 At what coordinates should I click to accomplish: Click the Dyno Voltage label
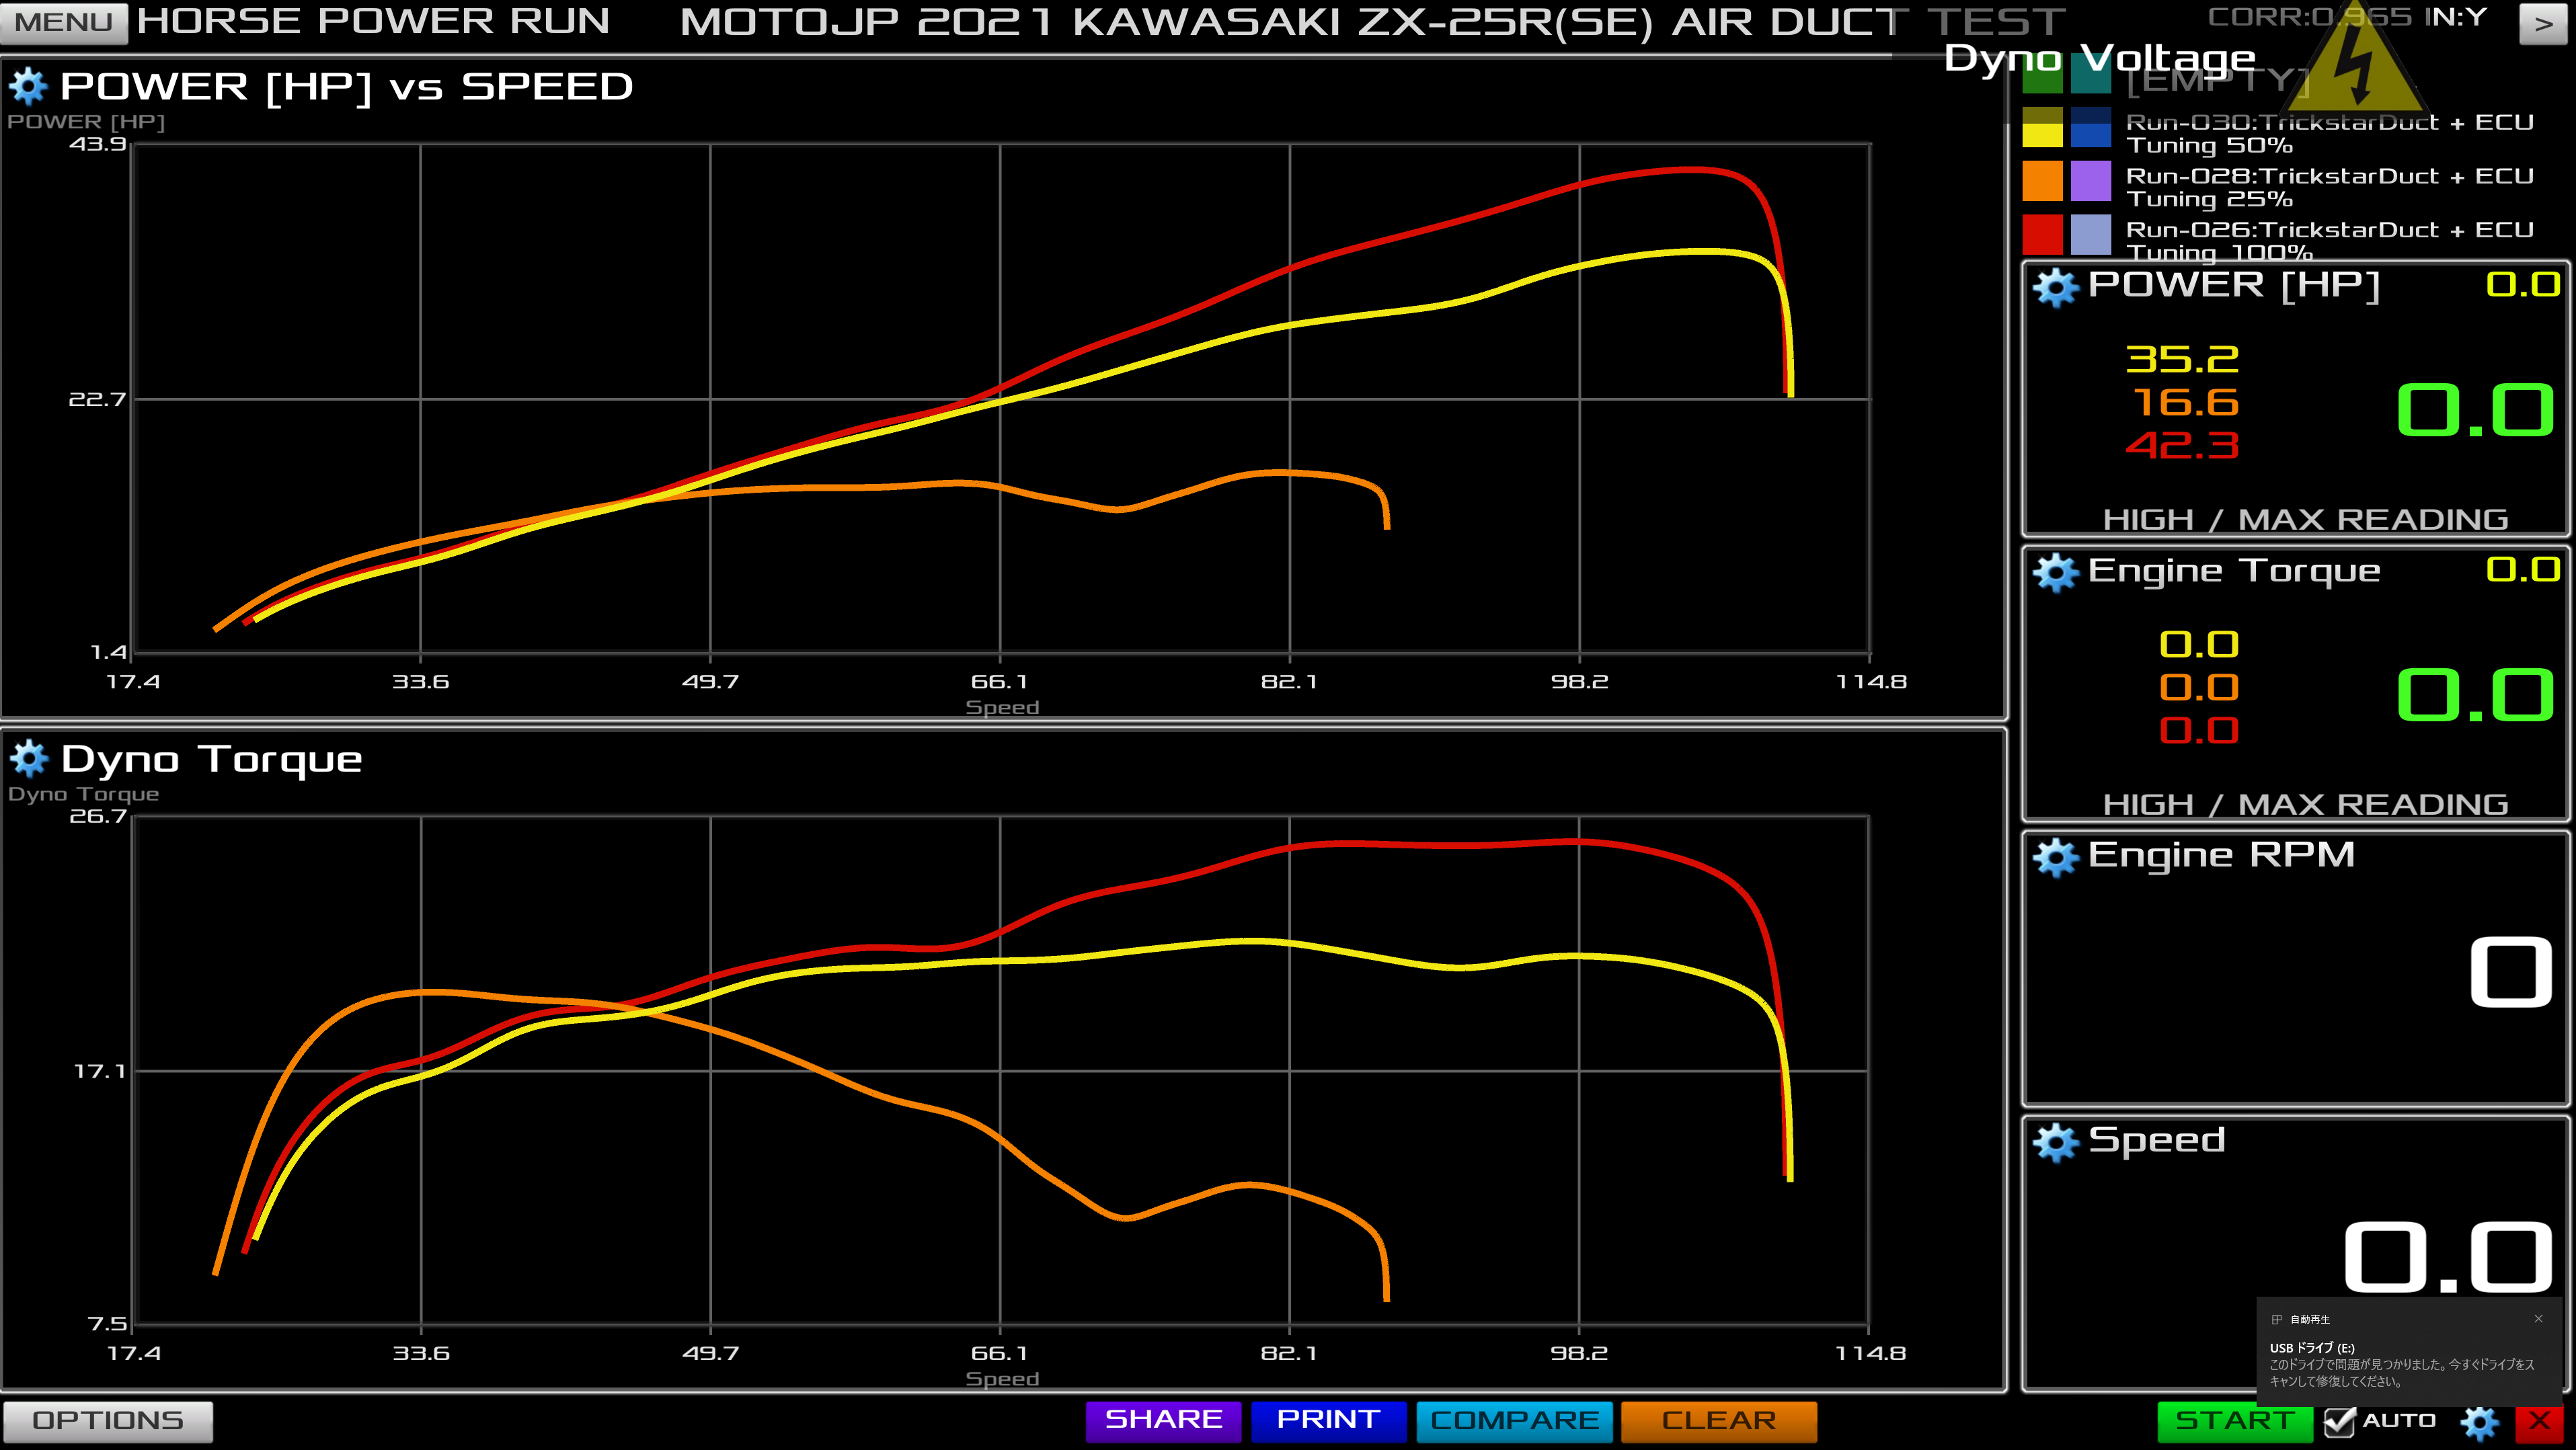click(x=2100, y=58)
